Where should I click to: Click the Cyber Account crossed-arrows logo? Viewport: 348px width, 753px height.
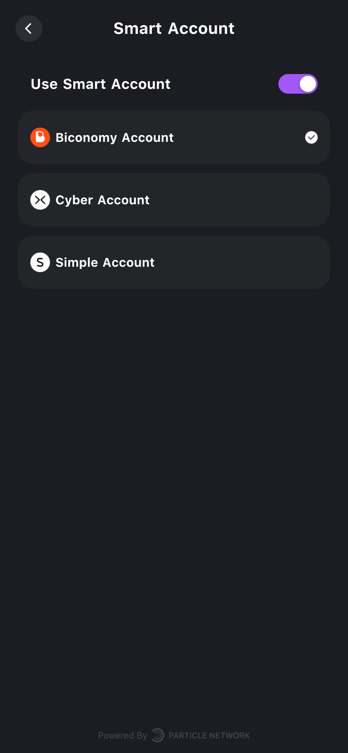click(40, 200)
